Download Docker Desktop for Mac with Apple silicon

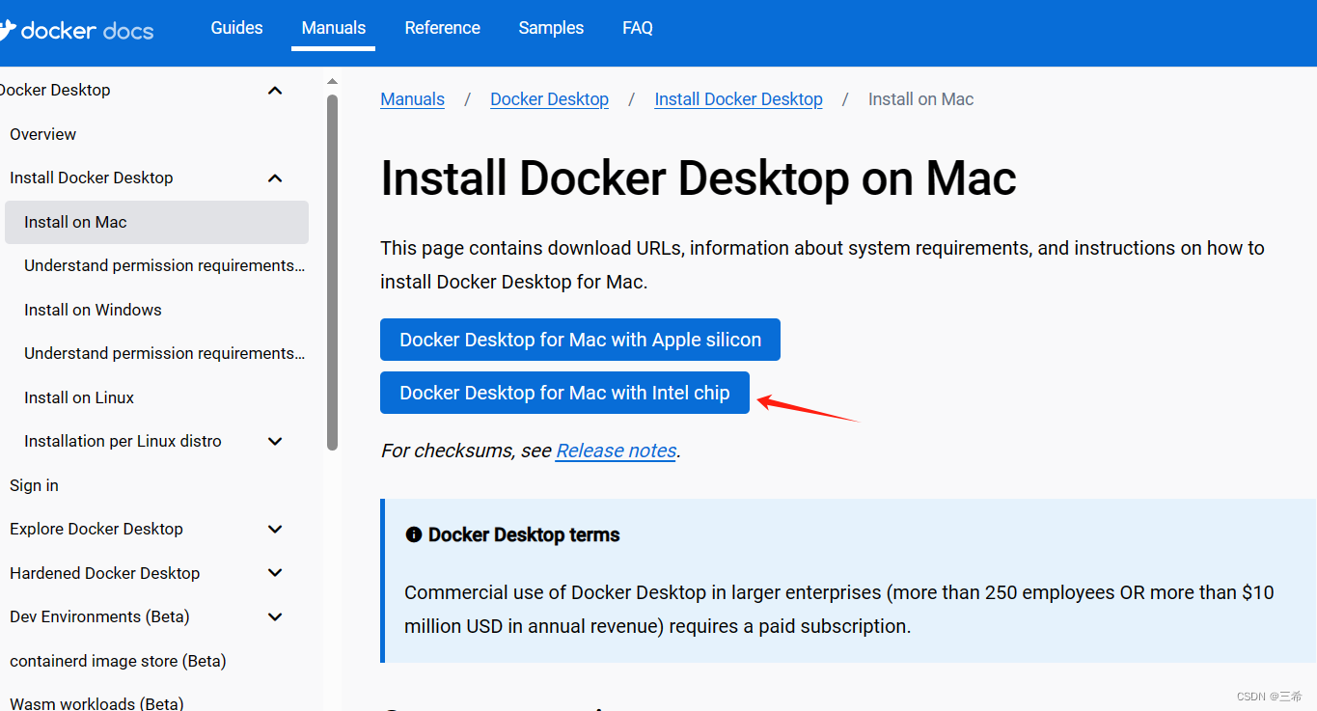(580, 339)
